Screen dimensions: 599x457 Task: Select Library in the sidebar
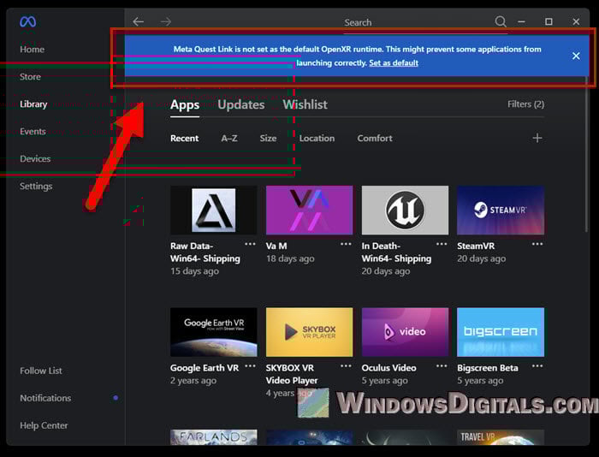tap(33, 104)
